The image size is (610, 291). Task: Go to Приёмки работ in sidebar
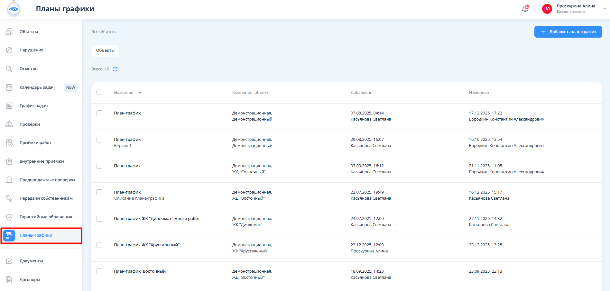(x=35, y=143)
